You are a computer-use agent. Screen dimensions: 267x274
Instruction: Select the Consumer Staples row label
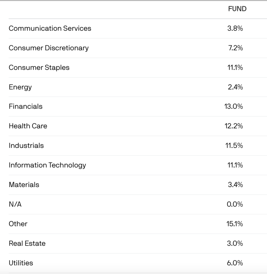tap(39, 67)
